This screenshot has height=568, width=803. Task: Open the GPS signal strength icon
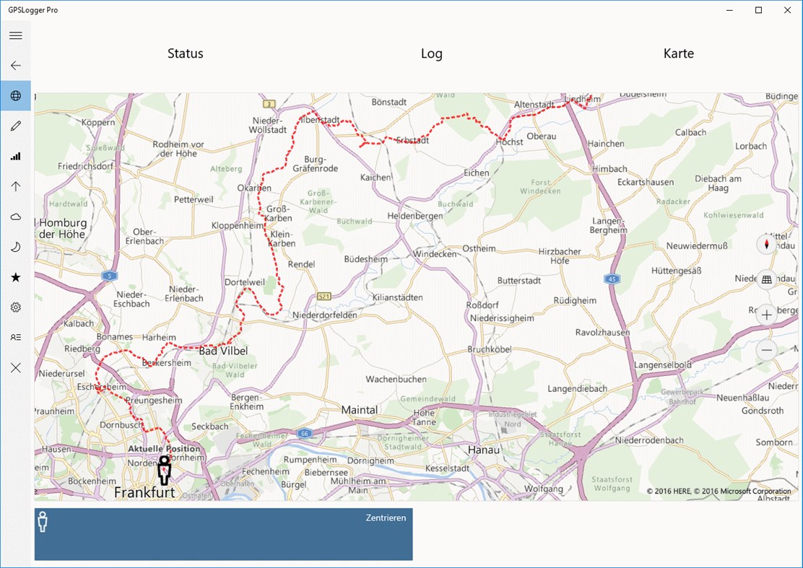16,156
